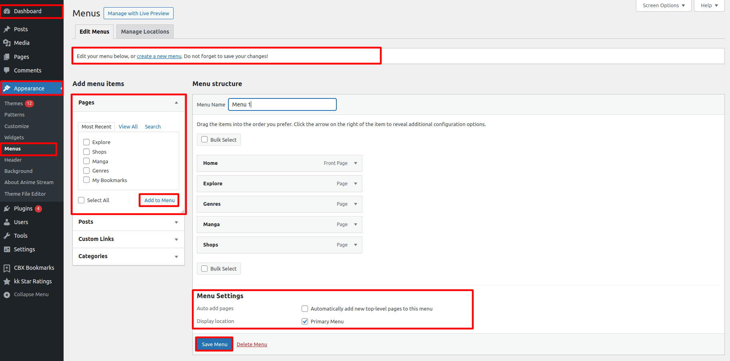Enable automatically add new top-level pages
Image resolution: width=730 pixels, height=361 pixels.
tap(305, 309)
